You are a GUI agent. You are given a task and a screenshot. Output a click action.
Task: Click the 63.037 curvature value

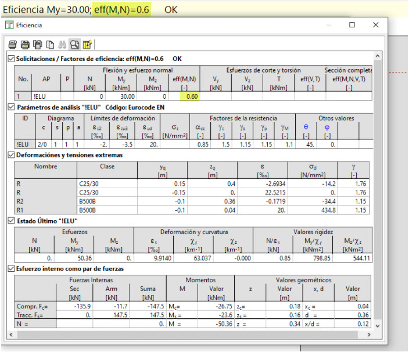point(193,258)
